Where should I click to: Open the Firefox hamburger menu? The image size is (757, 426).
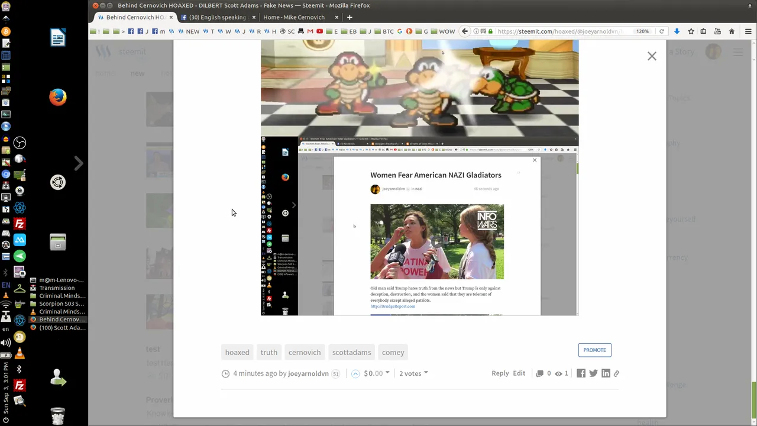pos(748,31)
